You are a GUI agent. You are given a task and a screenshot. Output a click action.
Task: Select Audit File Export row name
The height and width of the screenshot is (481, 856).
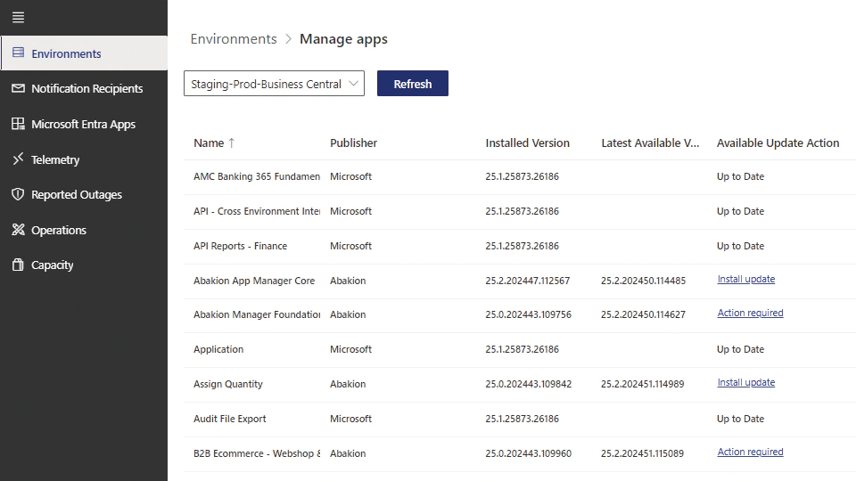click(x=230, y=419)
